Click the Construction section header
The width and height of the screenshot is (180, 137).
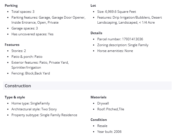click(18, 86)
